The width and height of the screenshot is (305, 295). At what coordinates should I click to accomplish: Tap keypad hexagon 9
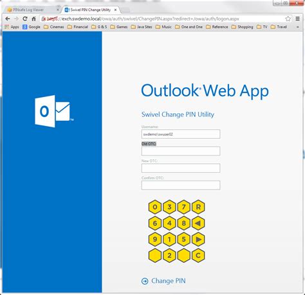click(155, 239)
